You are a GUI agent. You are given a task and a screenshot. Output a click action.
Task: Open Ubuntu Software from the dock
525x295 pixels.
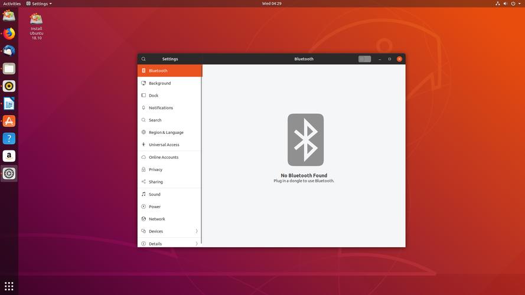(9, 121)
